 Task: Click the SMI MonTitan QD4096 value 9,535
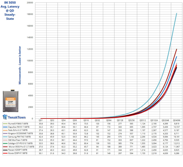[177, 140]
